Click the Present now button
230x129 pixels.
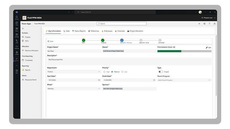[x=207, y=18]
